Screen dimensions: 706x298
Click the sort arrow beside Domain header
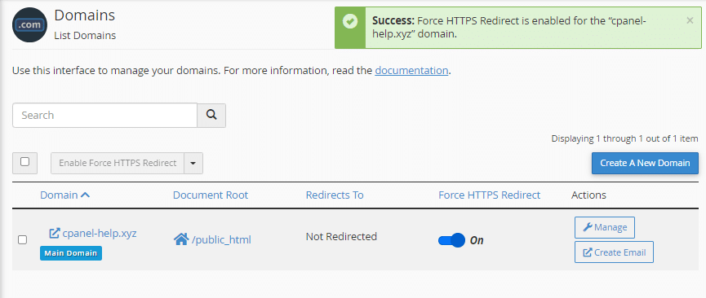point(85,195)
